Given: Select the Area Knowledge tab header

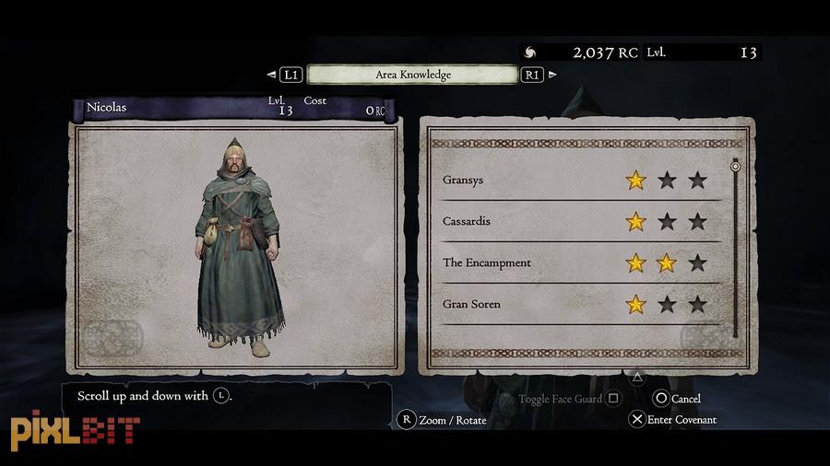Looking at the screenshot, I should point(412,75).
